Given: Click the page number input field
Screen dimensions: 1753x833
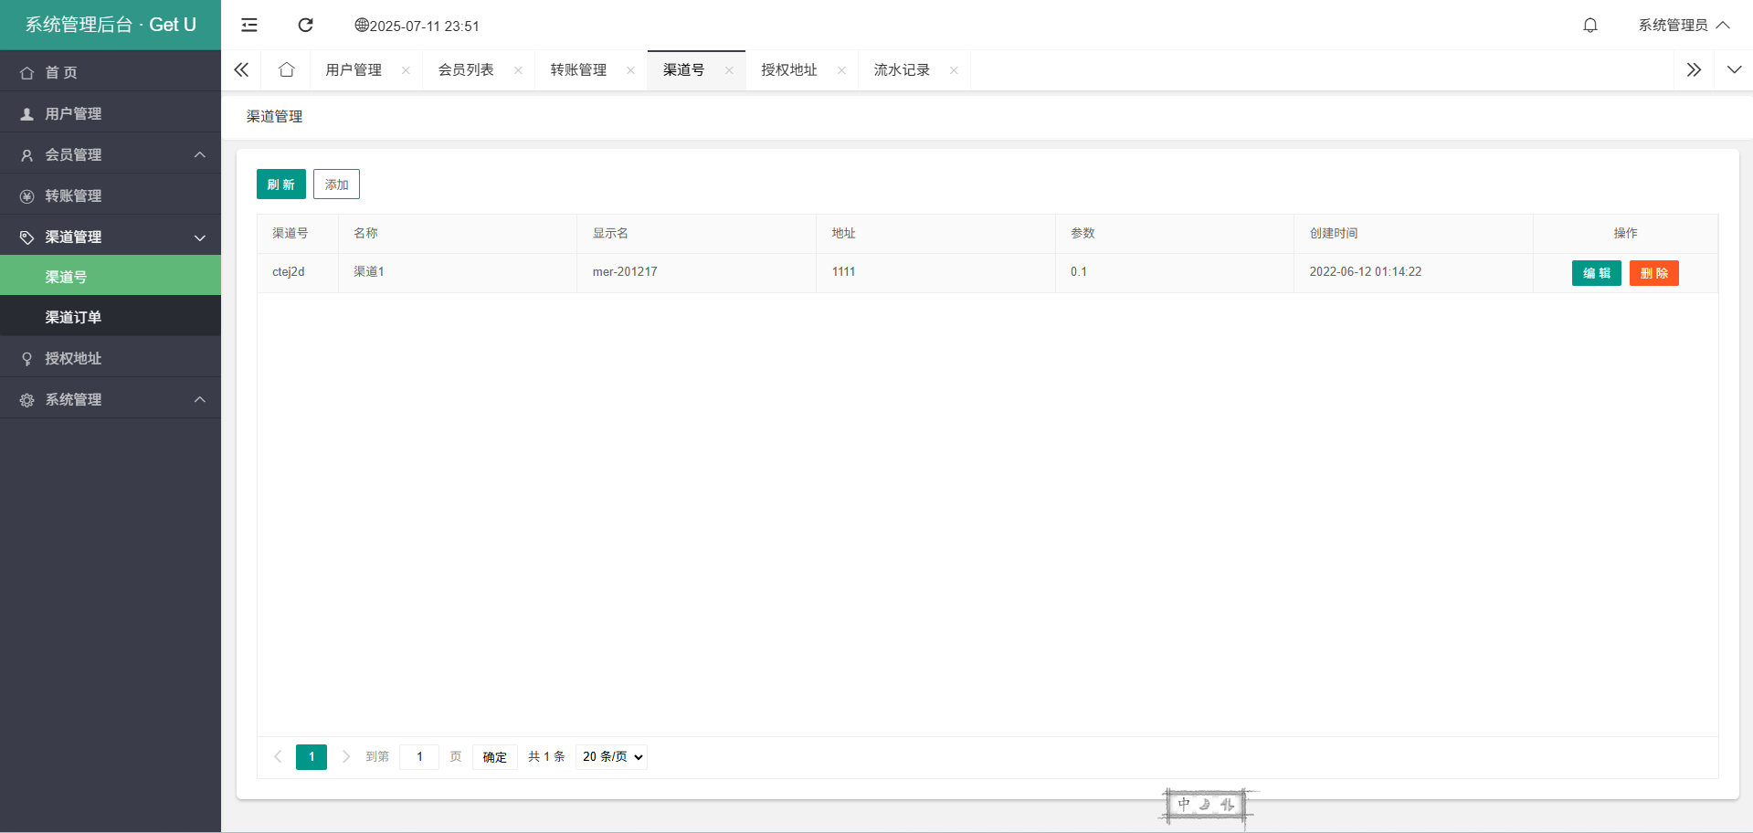Looking at the screenshot, I should click(419, 757).
